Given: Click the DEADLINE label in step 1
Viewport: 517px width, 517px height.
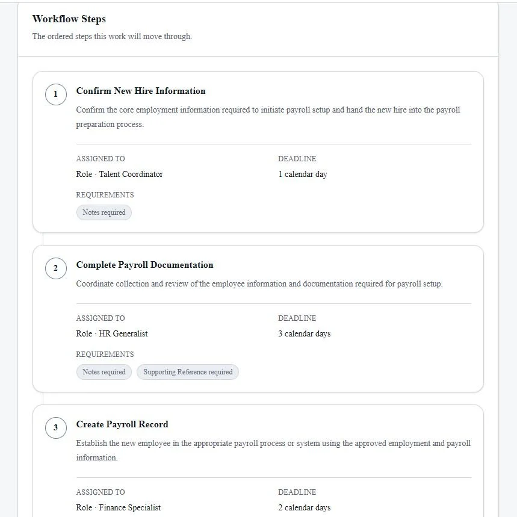Looking at the screenshot, I should click(297, 159).
